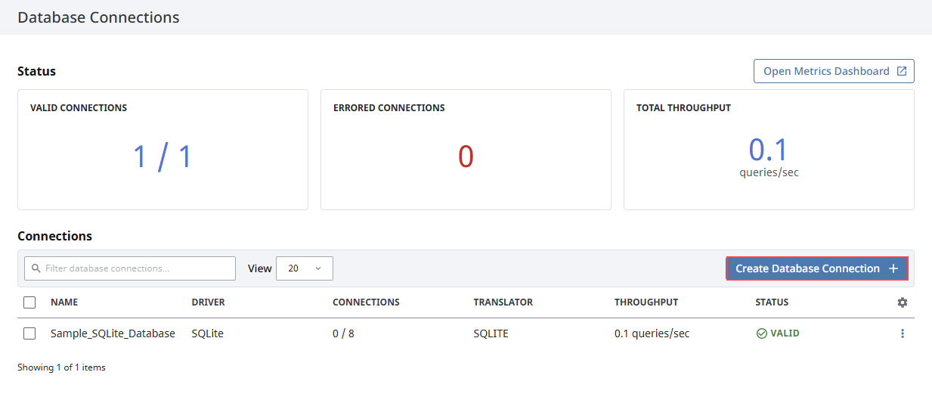Sort by the STATUS column header
Screen dimensions: 932x400
(x=772, y=302)
